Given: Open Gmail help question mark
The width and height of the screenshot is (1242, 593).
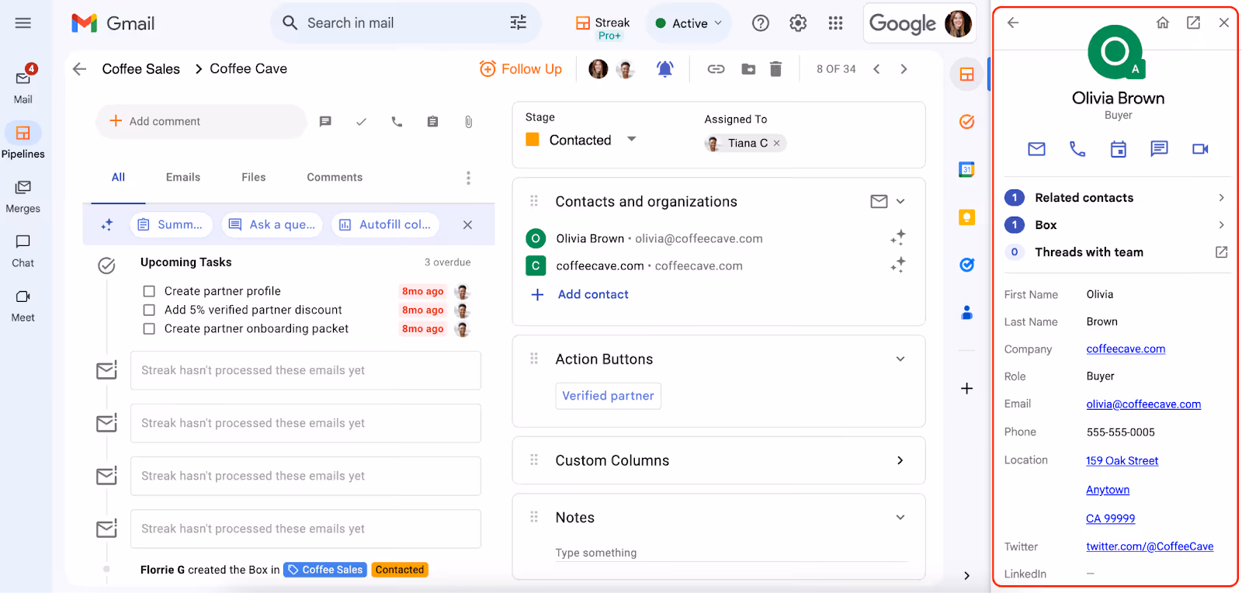Looking at the screenshot, I should click(x=761, y=23).
